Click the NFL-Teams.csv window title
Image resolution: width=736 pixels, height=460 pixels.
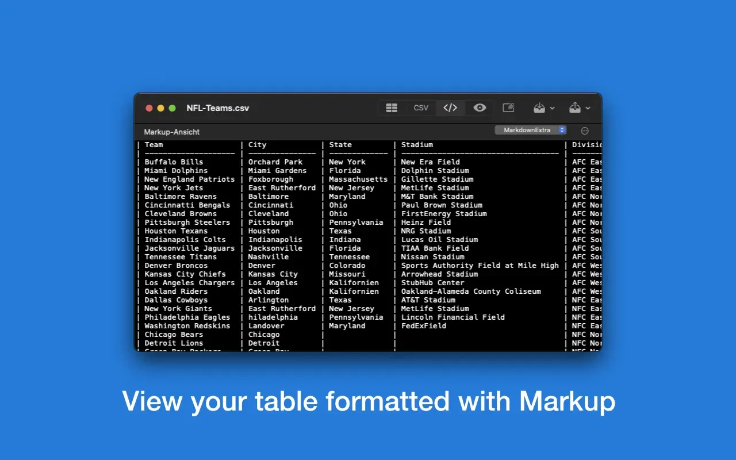[217, 108]
